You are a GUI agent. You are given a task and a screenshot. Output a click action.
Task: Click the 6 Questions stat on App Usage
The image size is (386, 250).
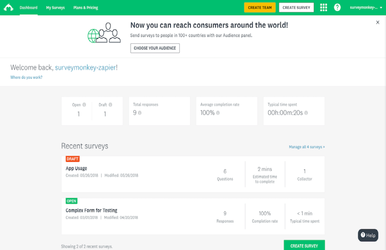click(225, 174)
